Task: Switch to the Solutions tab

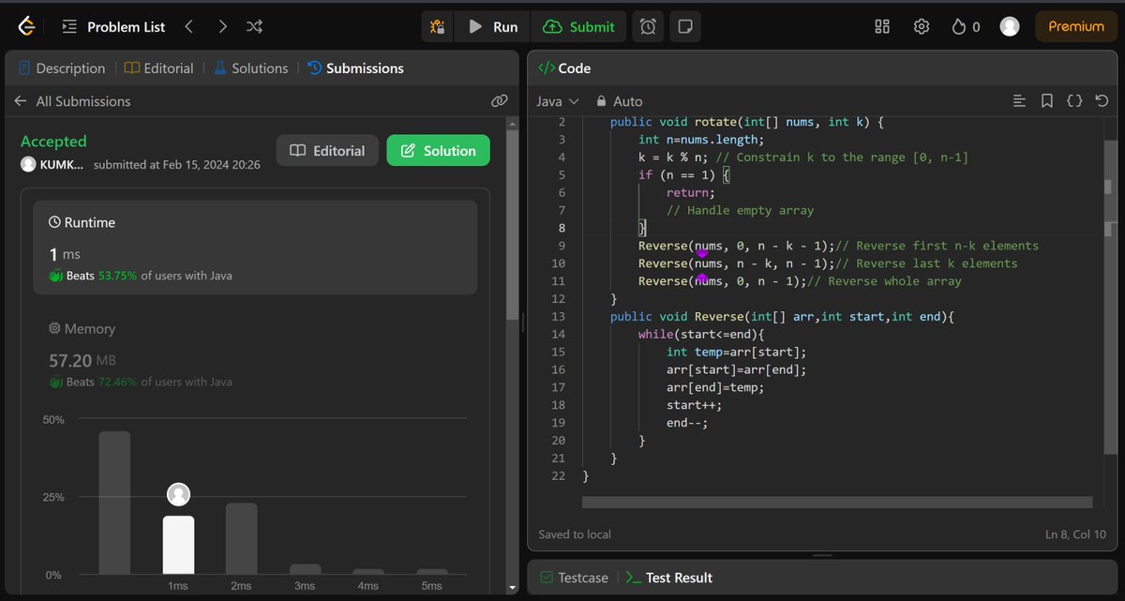Action: 250,68
